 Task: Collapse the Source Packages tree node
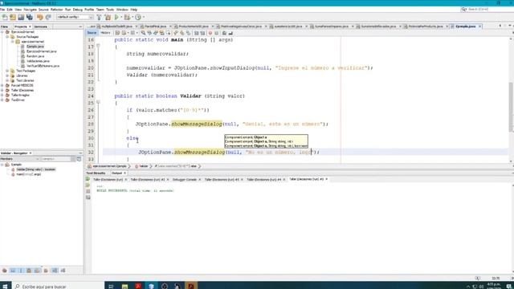(x=7, y=37)
